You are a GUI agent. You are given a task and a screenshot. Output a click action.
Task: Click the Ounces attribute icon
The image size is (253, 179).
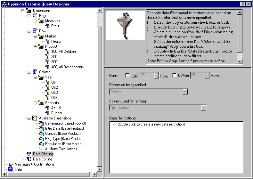(x=41, y=134)
